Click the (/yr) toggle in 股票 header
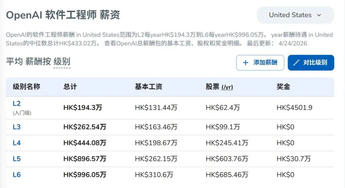The width and height of the screenshot is (345, 188). click(227, 87)
